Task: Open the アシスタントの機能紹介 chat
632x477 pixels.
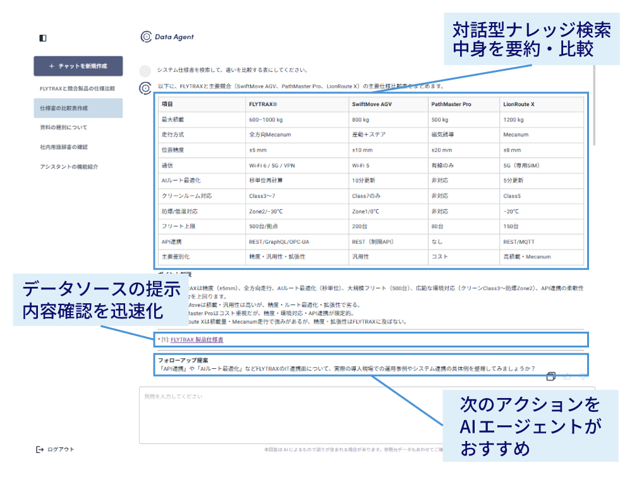Action: [x=69, y=167]
